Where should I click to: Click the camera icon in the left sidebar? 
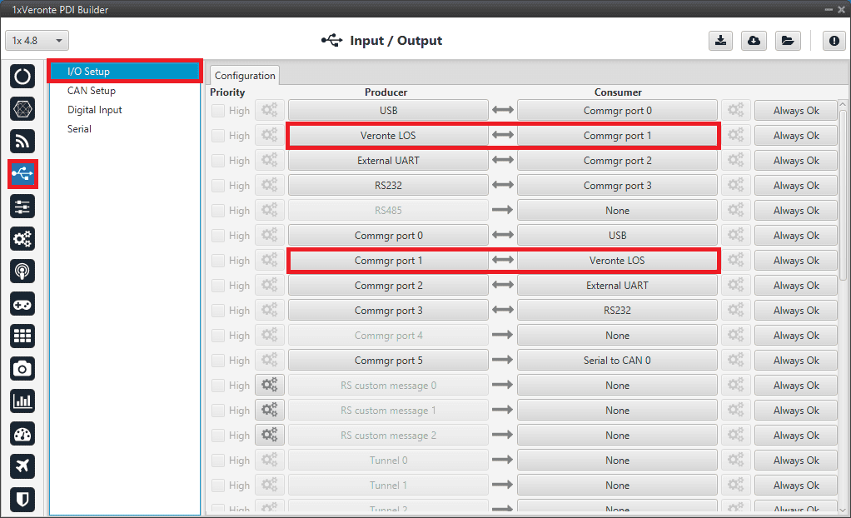[x=23, y=369]
